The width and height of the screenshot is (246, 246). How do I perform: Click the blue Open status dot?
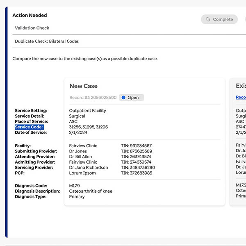coord(123,98)
